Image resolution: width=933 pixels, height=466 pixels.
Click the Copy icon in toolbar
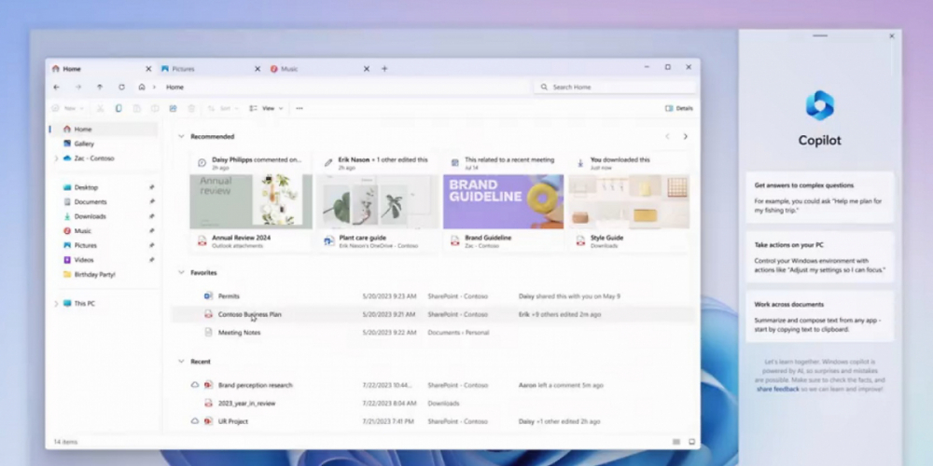point(118,108)
